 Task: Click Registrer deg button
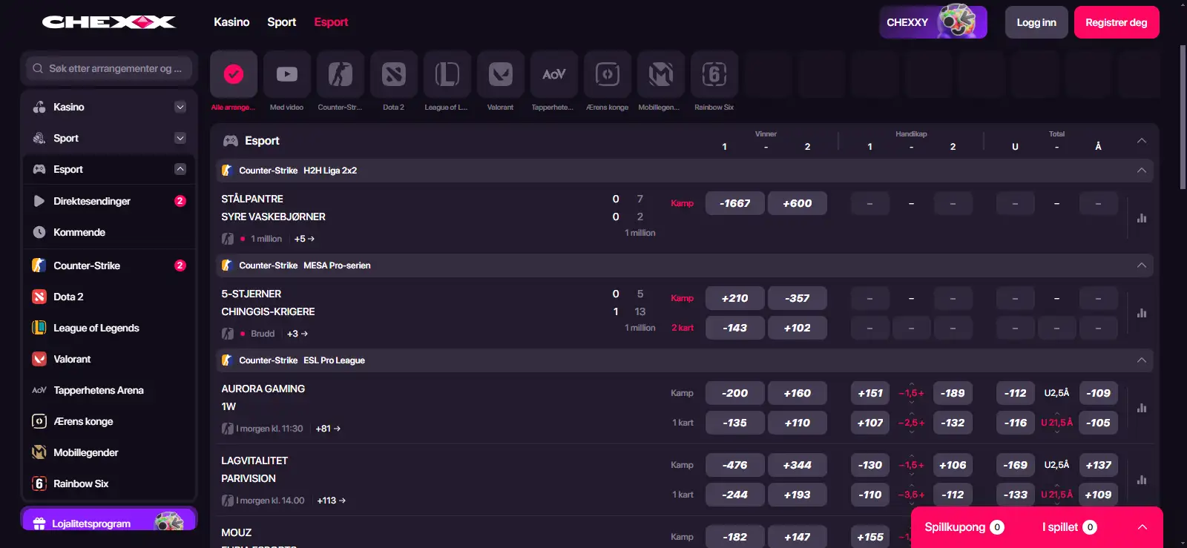pyautogui.click(x=1117, y=22)
